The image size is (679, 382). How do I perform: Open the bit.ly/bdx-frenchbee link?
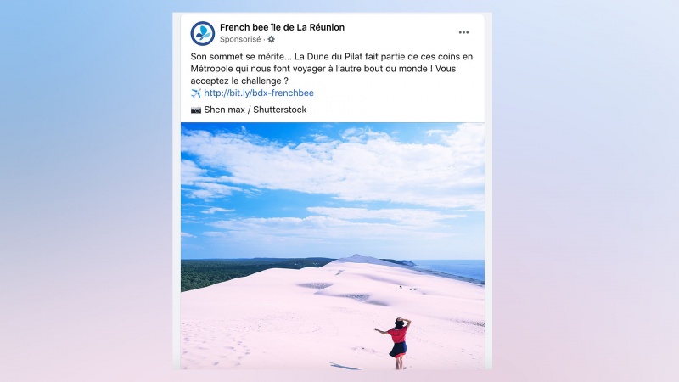click(x=259, y=93)
